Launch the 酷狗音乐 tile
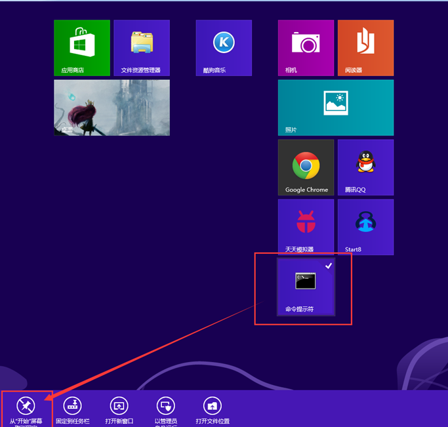 coord(224,48)
